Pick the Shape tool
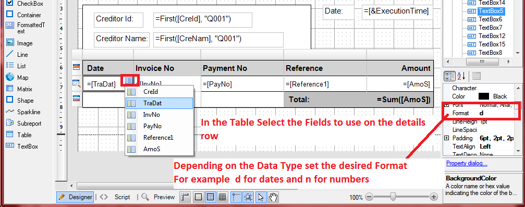 pos(20,100)
